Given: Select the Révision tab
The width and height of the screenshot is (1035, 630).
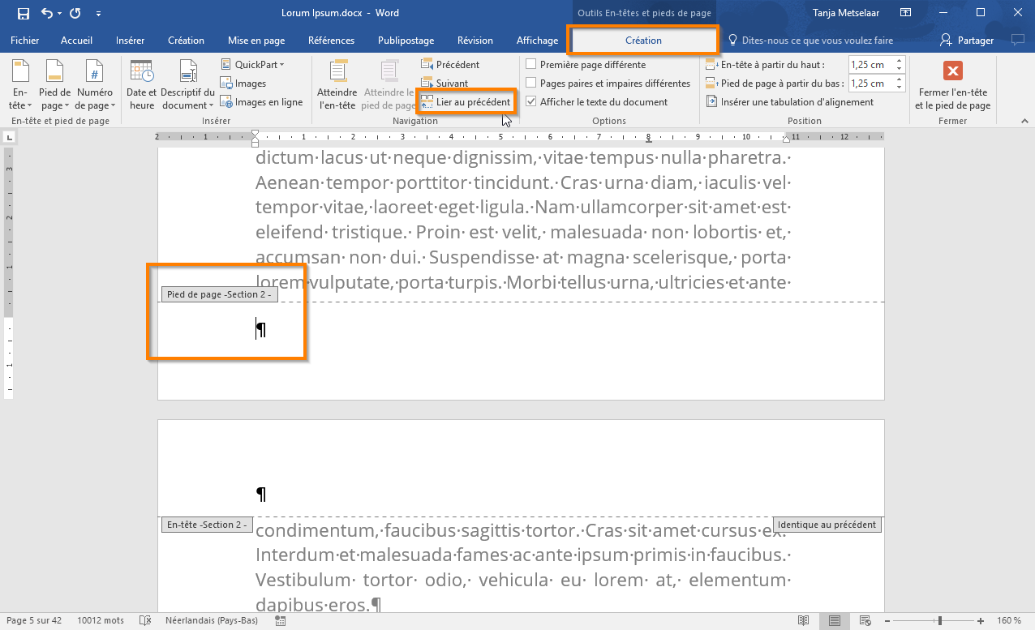Looking at the screenshot, I should point(475,41).
